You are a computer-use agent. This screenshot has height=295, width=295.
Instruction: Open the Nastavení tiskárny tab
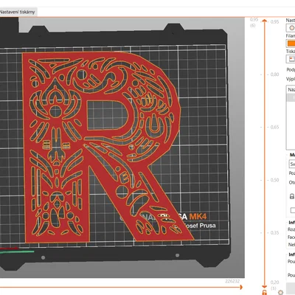click(18, 12)
